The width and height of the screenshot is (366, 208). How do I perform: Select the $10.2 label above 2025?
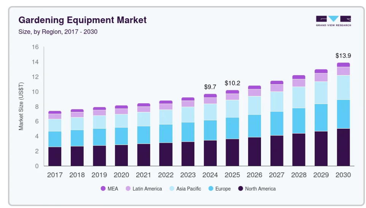point(232,83)
